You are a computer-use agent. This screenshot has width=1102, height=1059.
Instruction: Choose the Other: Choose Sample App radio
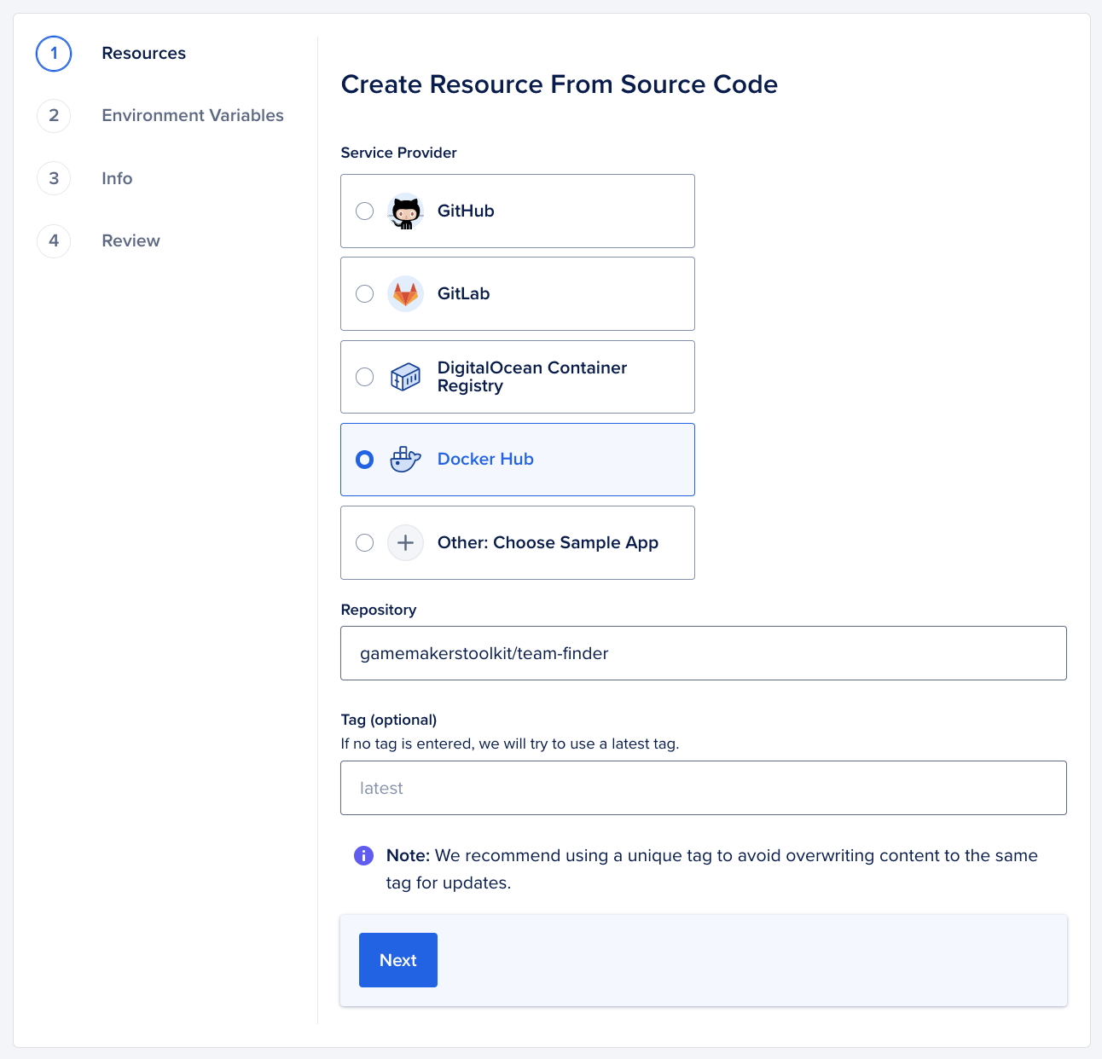click(364, 542)
